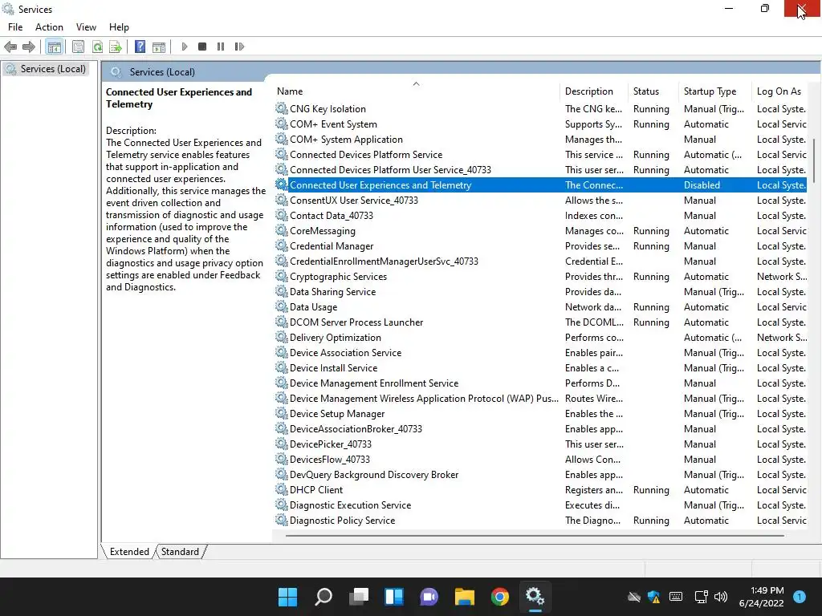Screen dimensions: 822x616
Task: Switch to the Standard tab
Action: coord(180,552)
